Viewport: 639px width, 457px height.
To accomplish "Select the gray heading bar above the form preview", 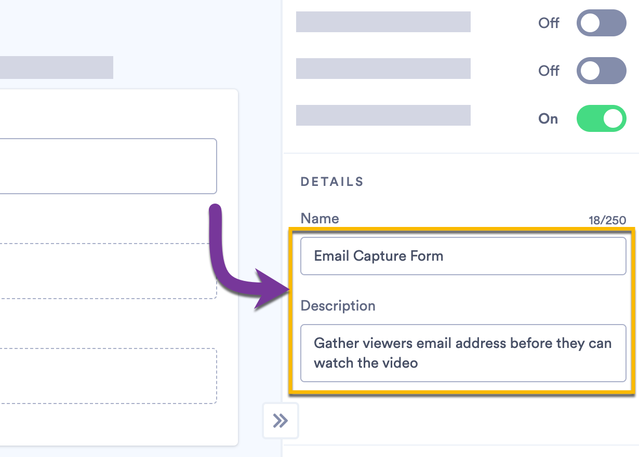I will [56, 68].
